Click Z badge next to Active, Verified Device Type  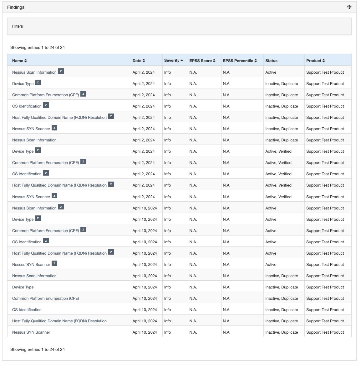click(x=38, y=151)
